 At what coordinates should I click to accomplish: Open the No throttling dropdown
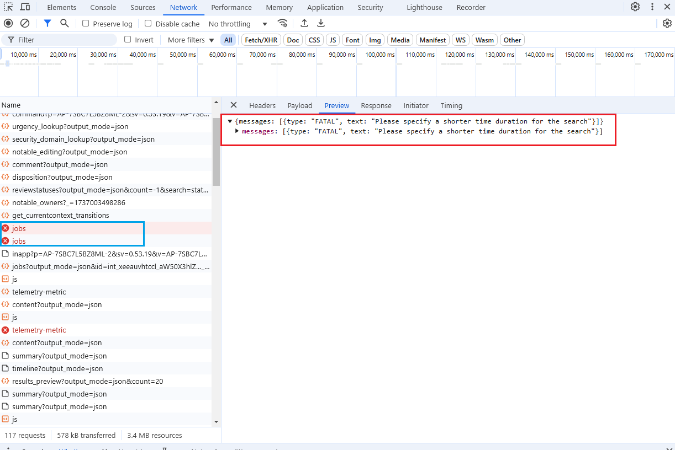(238, 24)
